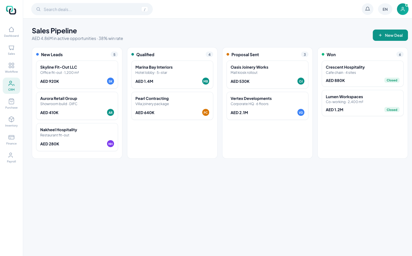Screen dimensions: 412x256
Task: Switch language via EN button
Action: pyautogui.click(x=385, y=9)
